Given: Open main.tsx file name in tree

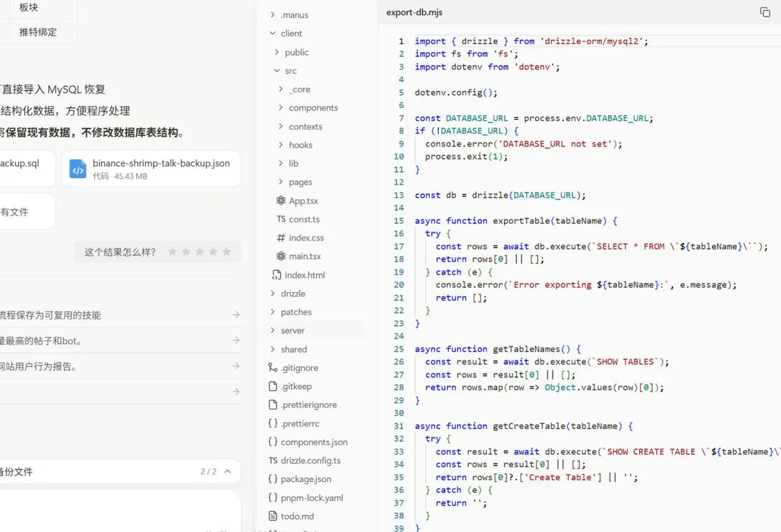Looking at the screenshot, I should click(305, 256).
